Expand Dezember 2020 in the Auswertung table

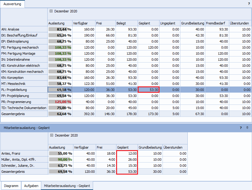[x=51, y=11]
